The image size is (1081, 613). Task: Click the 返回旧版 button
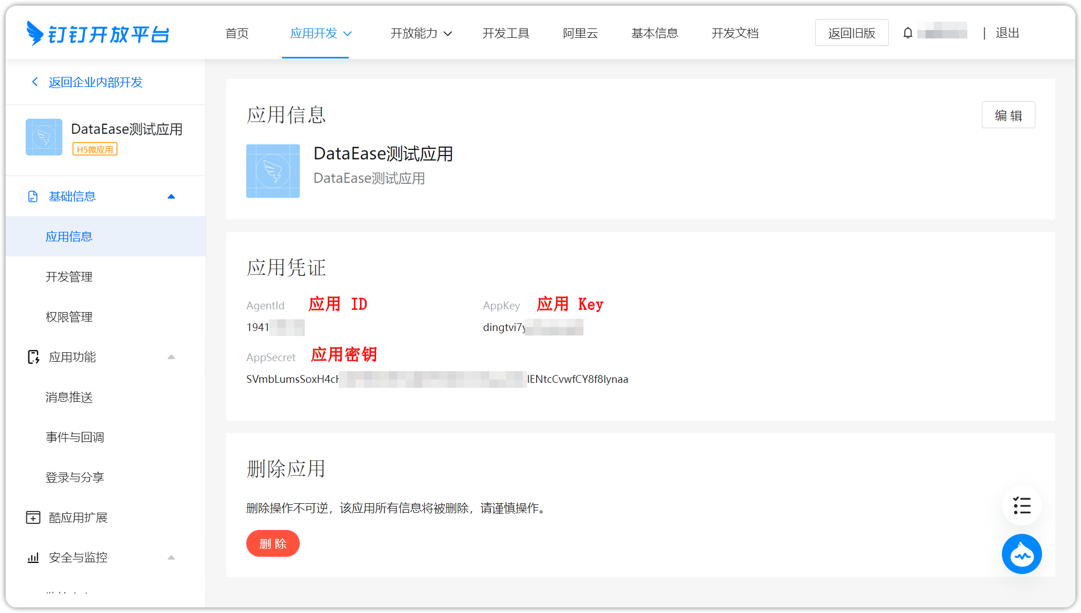point(851,32)
